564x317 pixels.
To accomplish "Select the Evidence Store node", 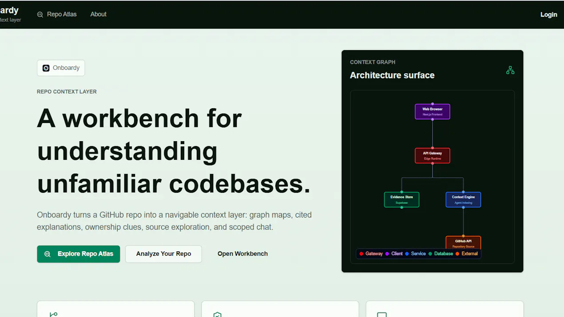I will [x=401, y=200].
